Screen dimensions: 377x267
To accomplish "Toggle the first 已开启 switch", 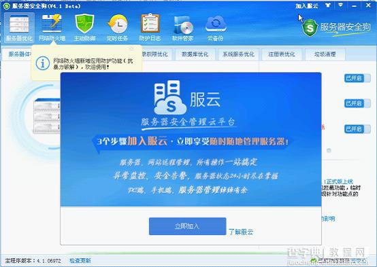I will pyautogui.click(x=357, y=78).
